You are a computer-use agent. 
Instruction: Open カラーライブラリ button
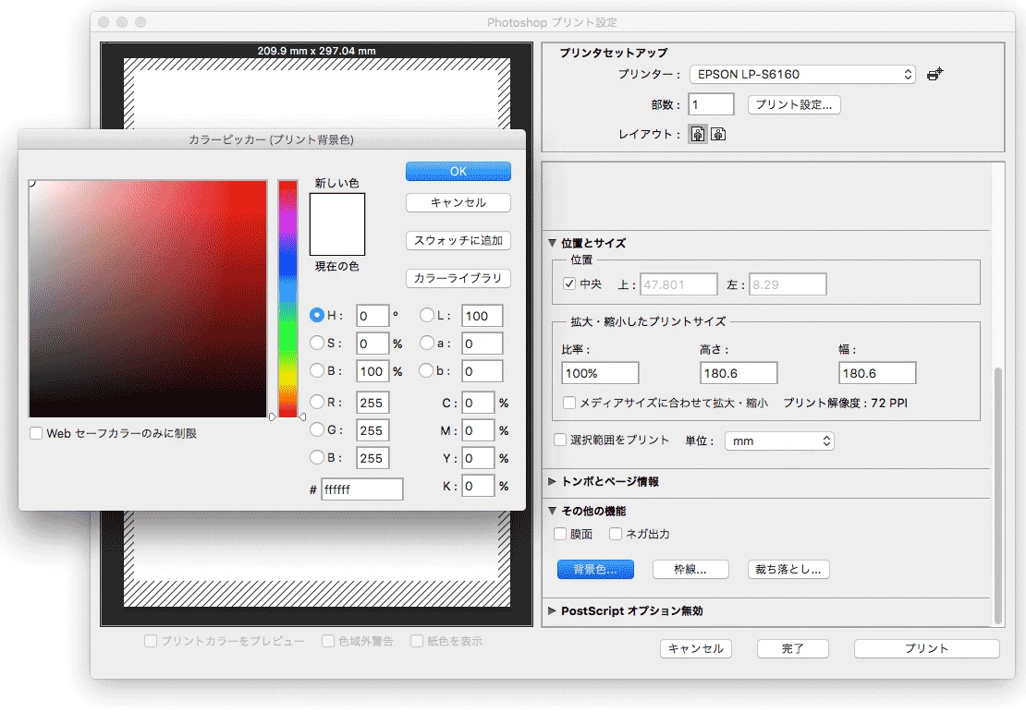[458, 279]
